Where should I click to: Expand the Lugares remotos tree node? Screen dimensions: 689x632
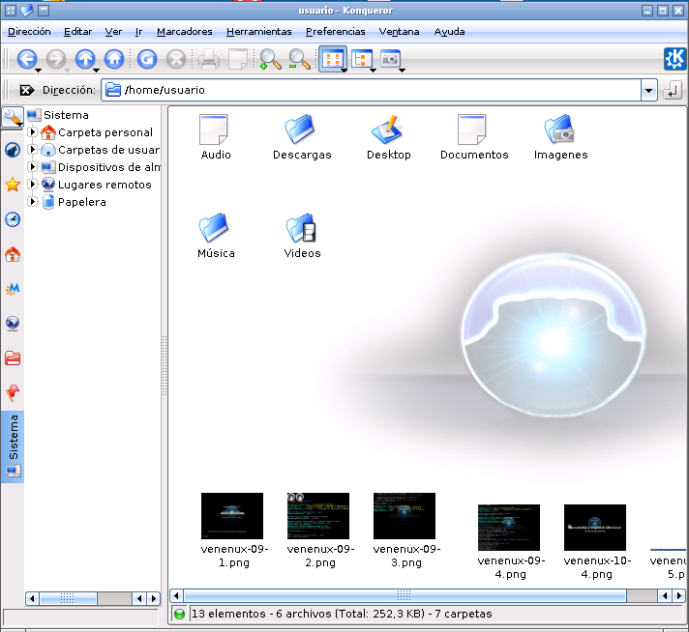click(33, 185)
